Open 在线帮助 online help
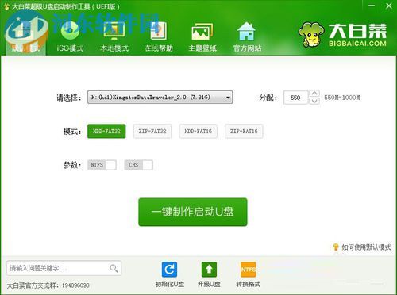This screenshot has width=397, height=295. coord(159,37)
